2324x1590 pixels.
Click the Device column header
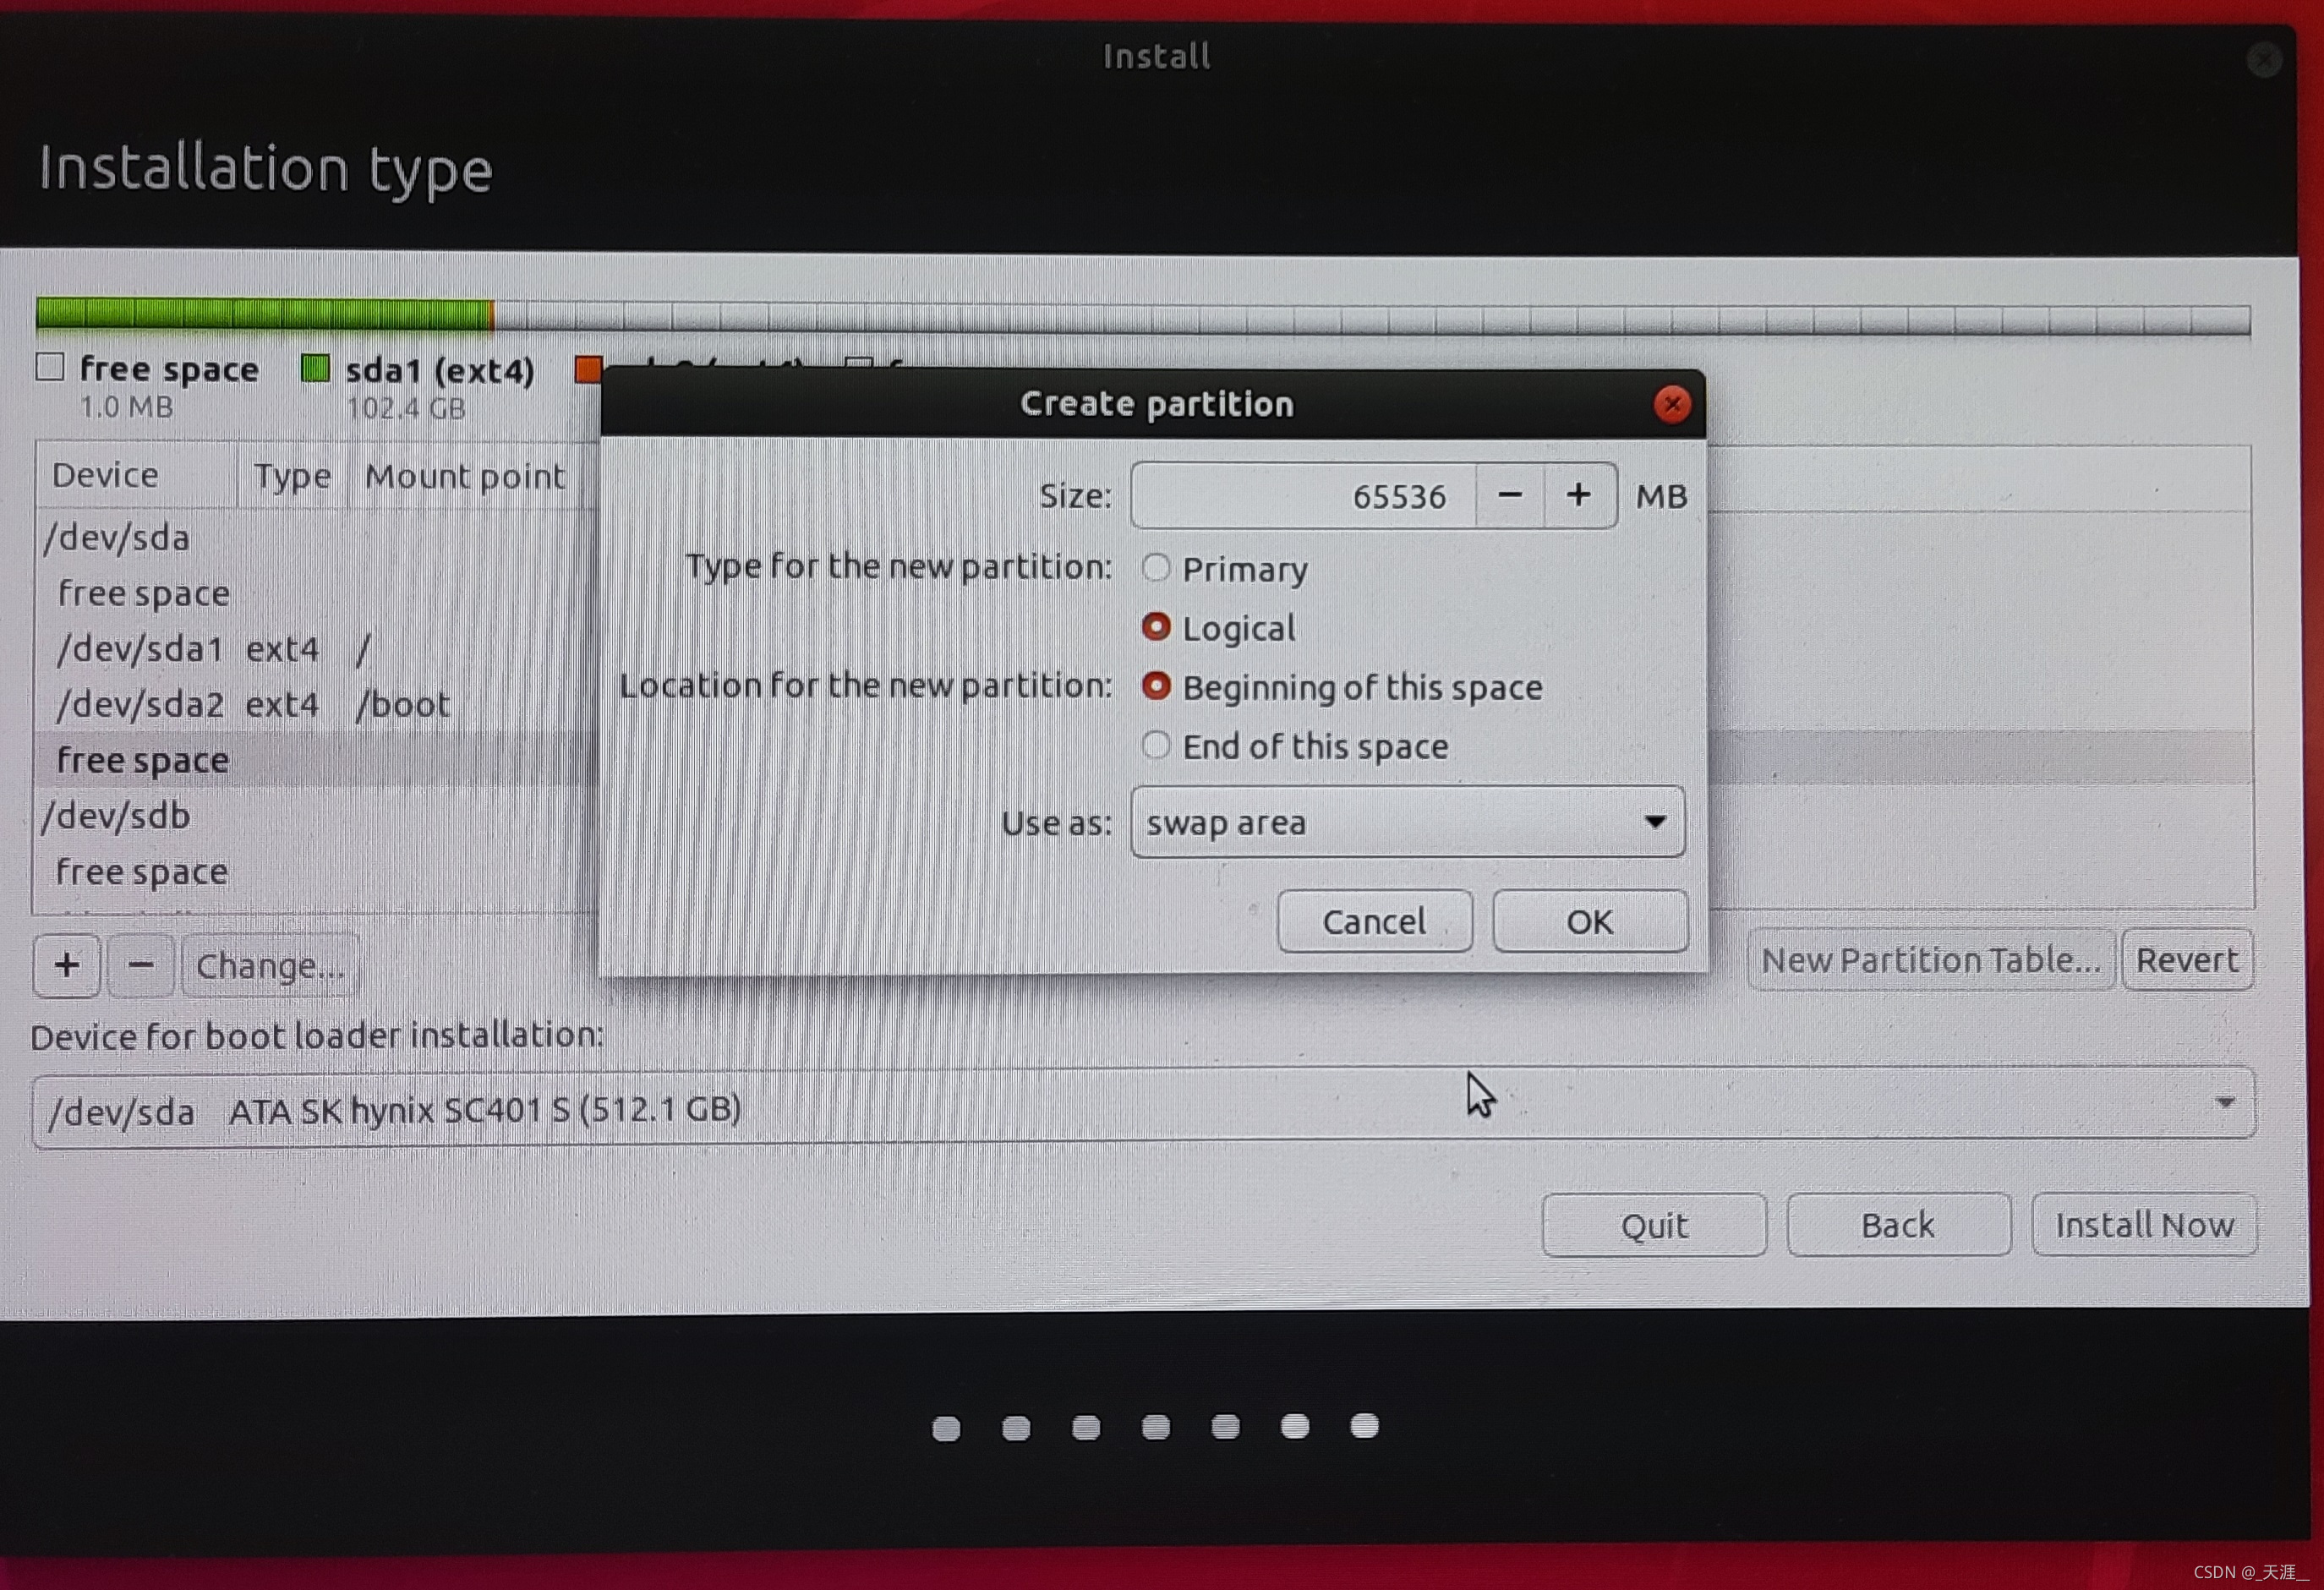pyautogui.click(x=106, y=475)
